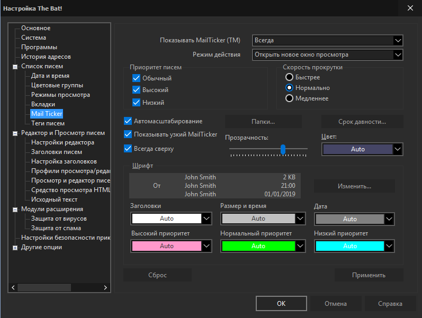
Task: Open Заголовки писем page
Action: click(x=57, y=152)
